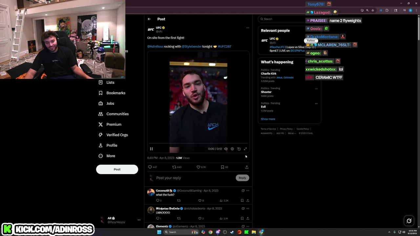Repost the UFC post, 440
Viewport: 420px width, 236px height.
coord(177,167)
